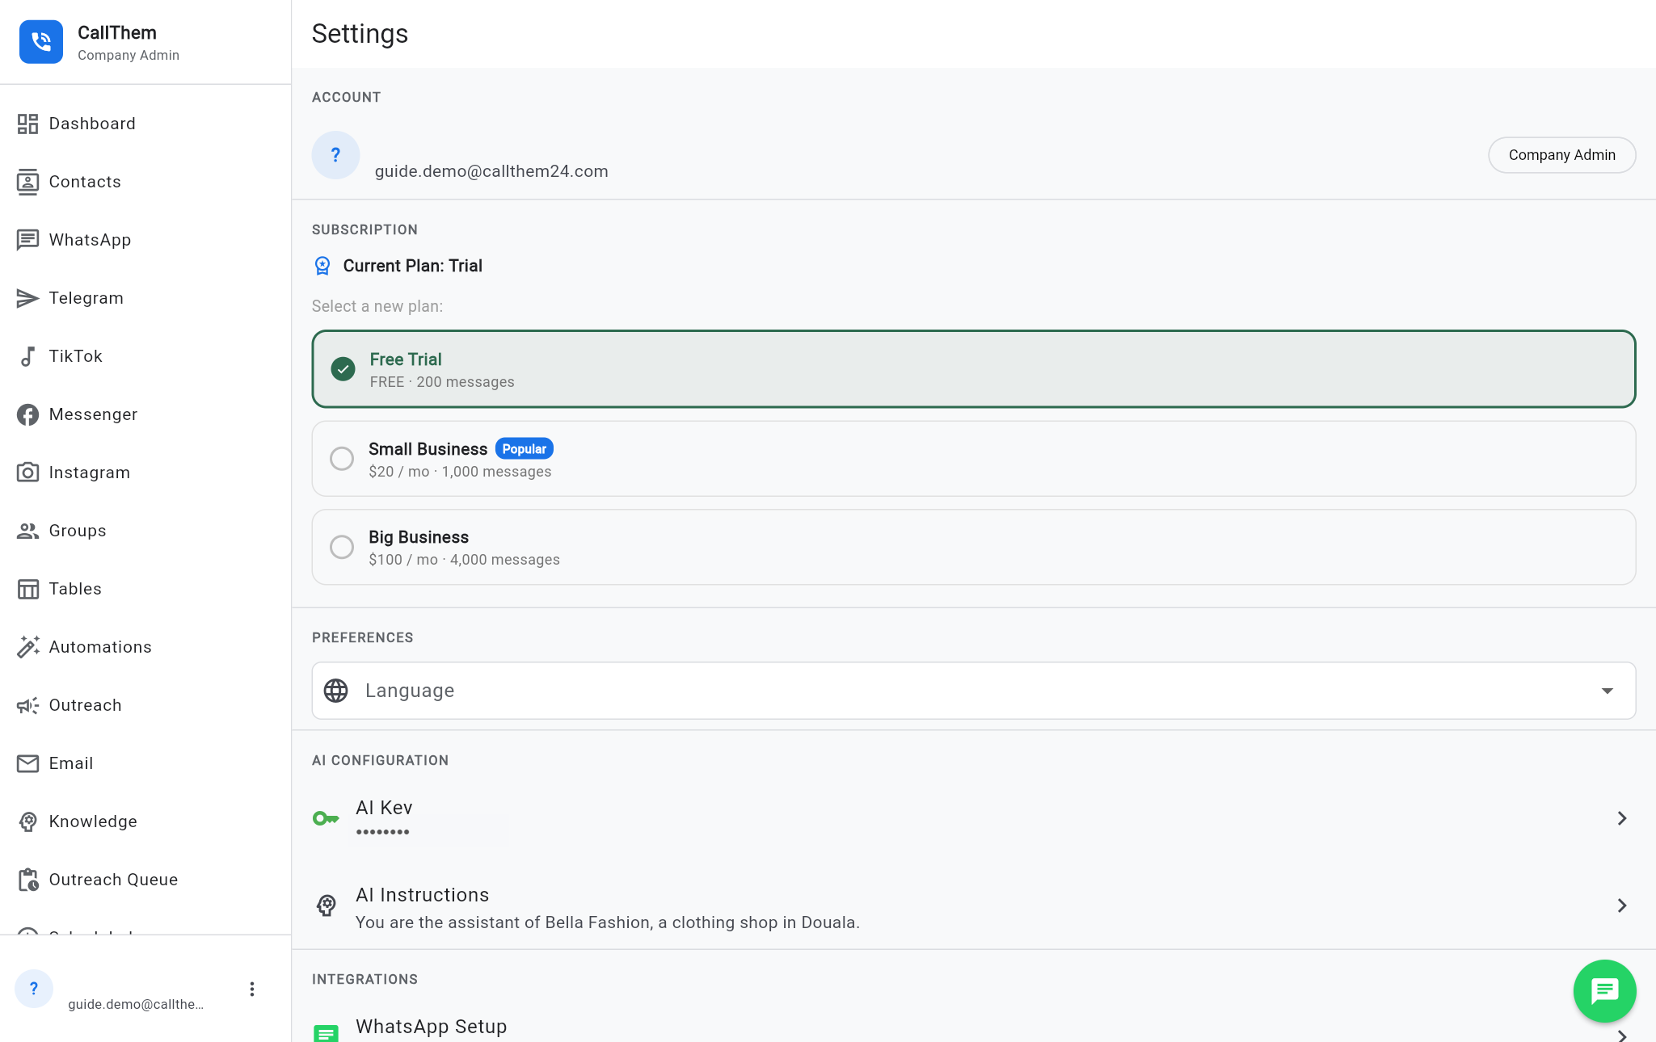Click the Language globe icon
Viewport: 1656px width, 1042px height.
(x=335, y=691)
